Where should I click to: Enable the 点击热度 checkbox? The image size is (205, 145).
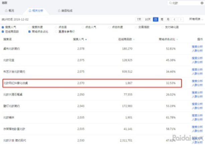tap(109, 27)
